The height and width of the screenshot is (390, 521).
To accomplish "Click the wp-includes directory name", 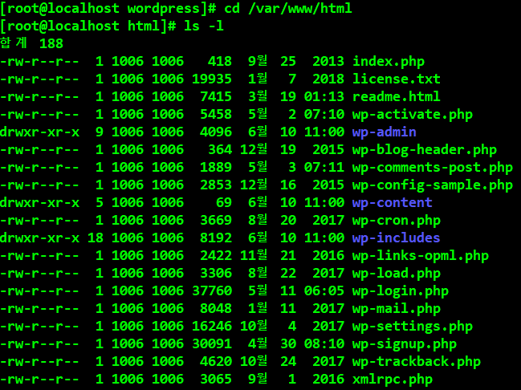I will coord(397,238).
